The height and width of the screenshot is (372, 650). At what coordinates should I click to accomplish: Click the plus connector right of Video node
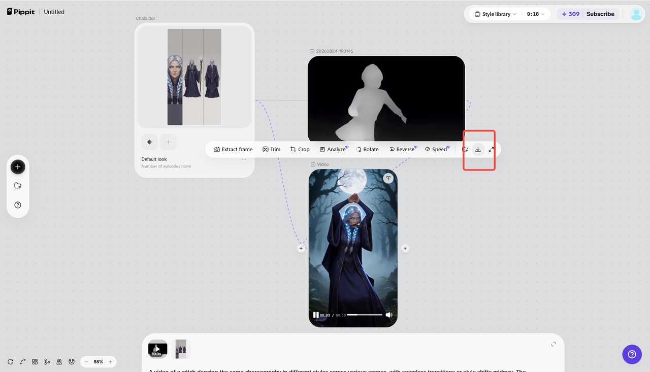(x=405, y=248)
